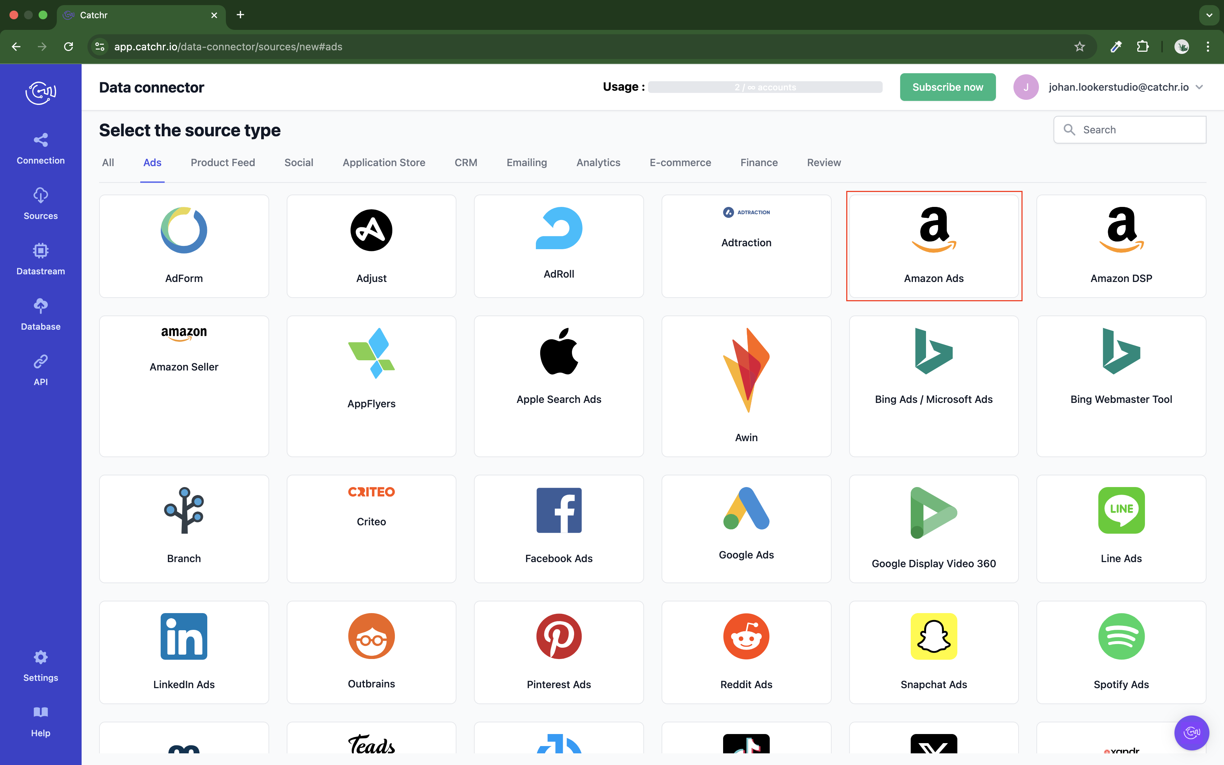The width and height of the screenshot is (1224, 765).
Task: Select the Branch source card
Action: coord(184,529)
